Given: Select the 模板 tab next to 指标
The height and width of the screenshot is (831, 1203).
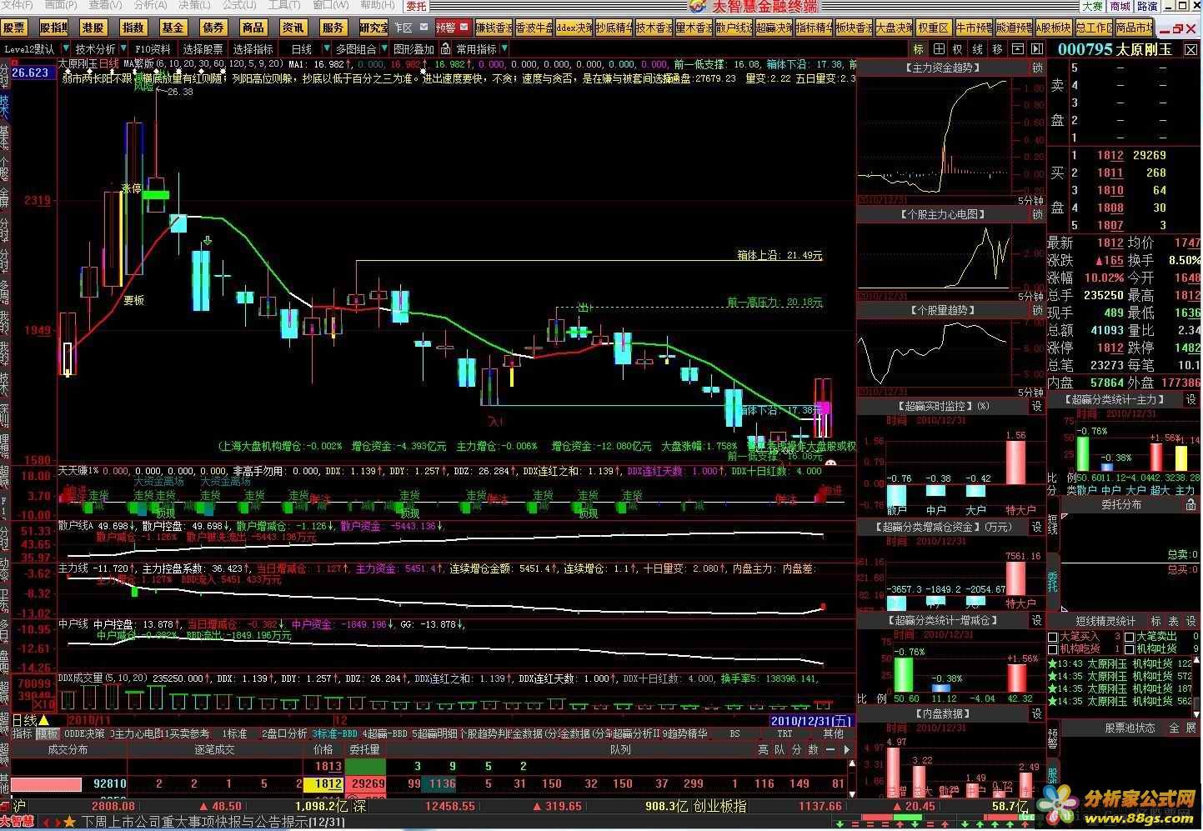Looking at the screenshot, I should [47, 733].
